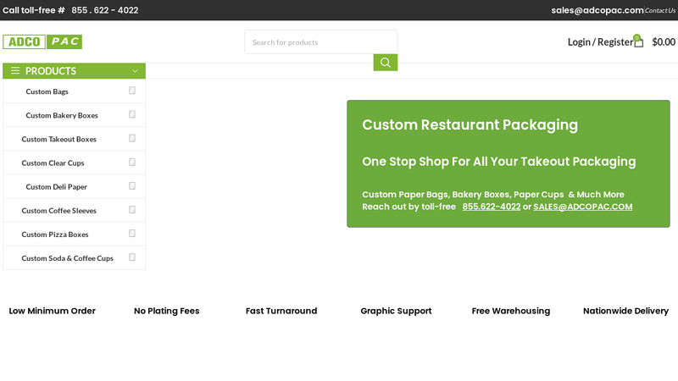Image resolution: width=678 pixels, height=381 pixels.
Task: Open the shopping bag cart icon
Action: [638, 41]
